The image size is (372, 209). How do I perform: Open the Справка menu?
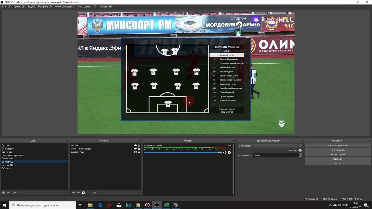[x=106, y=6]
